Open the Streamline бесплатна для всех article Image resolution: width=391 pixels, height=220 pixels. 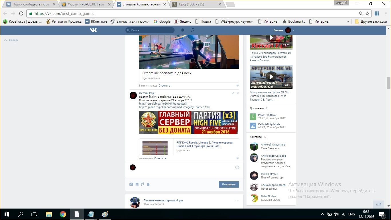(167, 73)
